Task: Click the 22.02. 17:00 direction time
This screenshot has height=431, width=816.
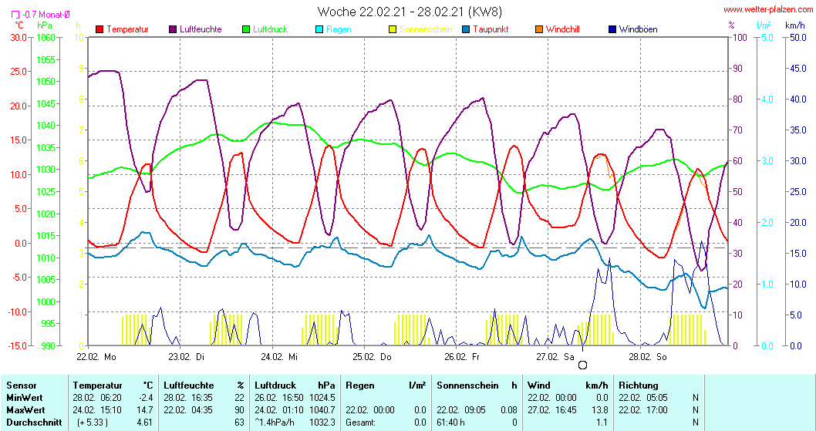Action: point(643,410)
